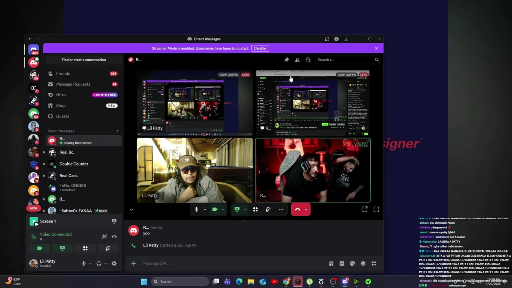Stop streaming Screen 1 icon
Viewport: 512px width, 288px height.
coord(114,221)
